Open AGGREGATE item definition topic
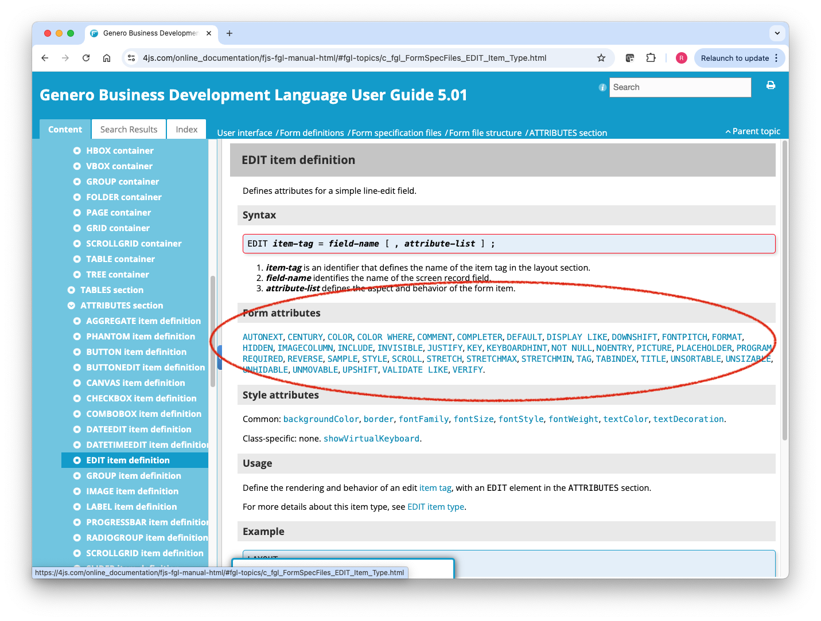Screen dimensions: 821x621 (x=143, y=321)
